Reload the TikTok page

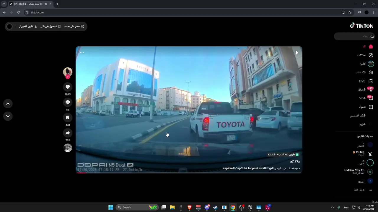click(x=18, y=12)
